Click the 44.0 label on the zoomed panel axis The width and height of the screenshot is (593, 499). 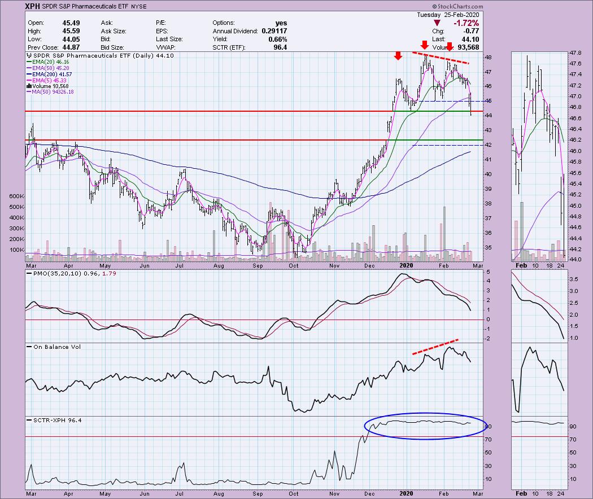[x=577, y=260]
